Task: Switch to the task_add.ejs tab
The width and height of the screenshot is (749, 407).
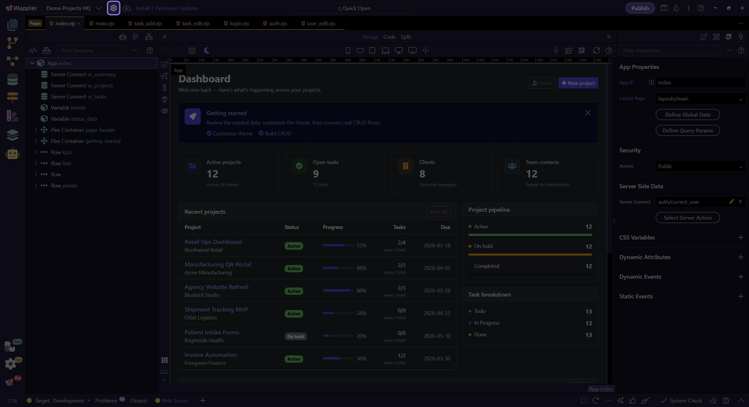Action: click(x=148, y=23)
